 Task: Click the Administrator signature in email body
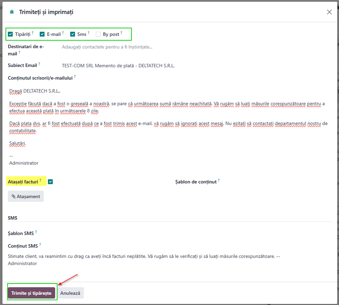pos(24,163)
